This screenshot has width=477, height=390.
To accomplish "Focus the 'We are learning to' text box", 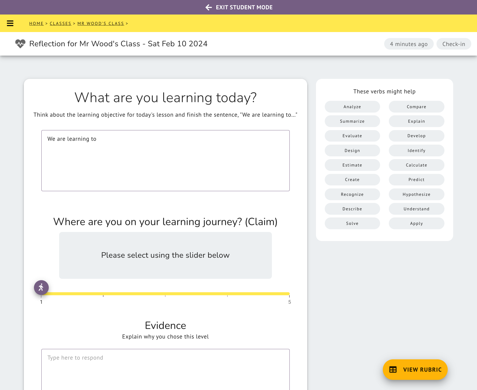I will pyautogui.click(x=165, y=160).
